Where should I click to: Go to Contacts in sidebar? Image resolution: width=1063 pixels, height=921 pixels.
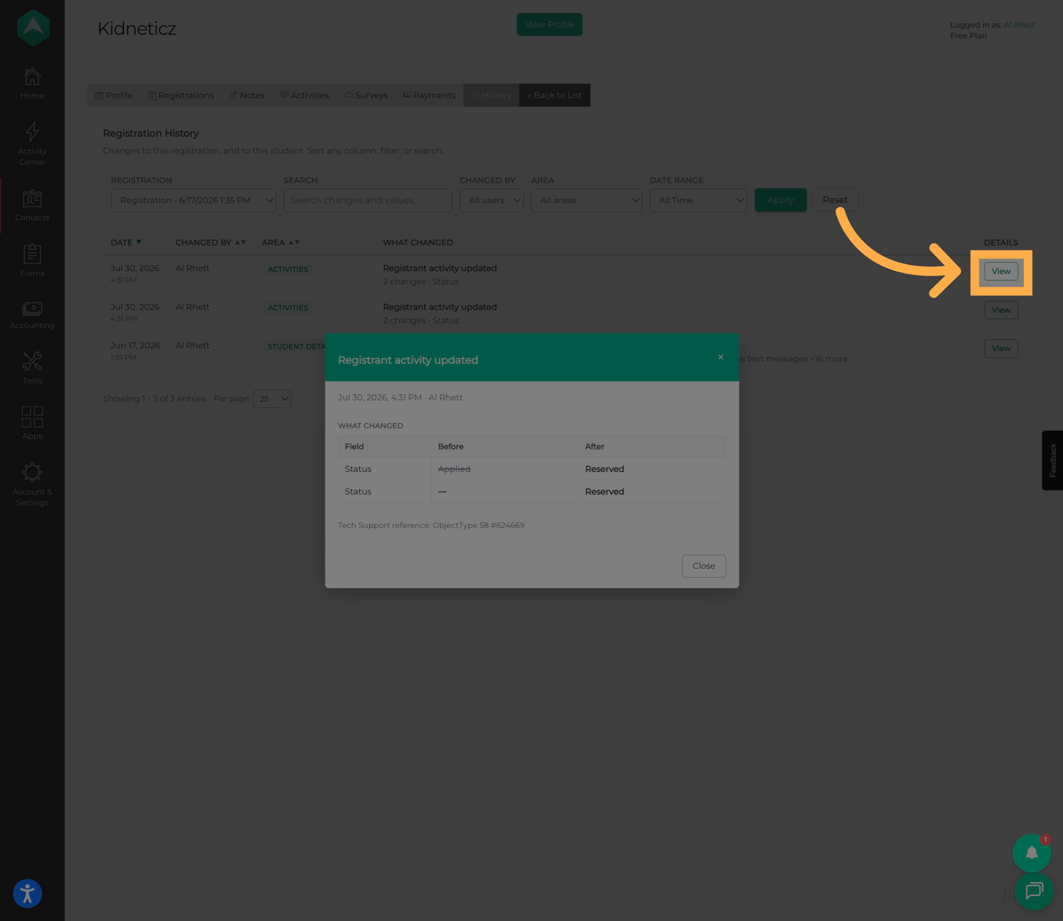tap(32, 205)
